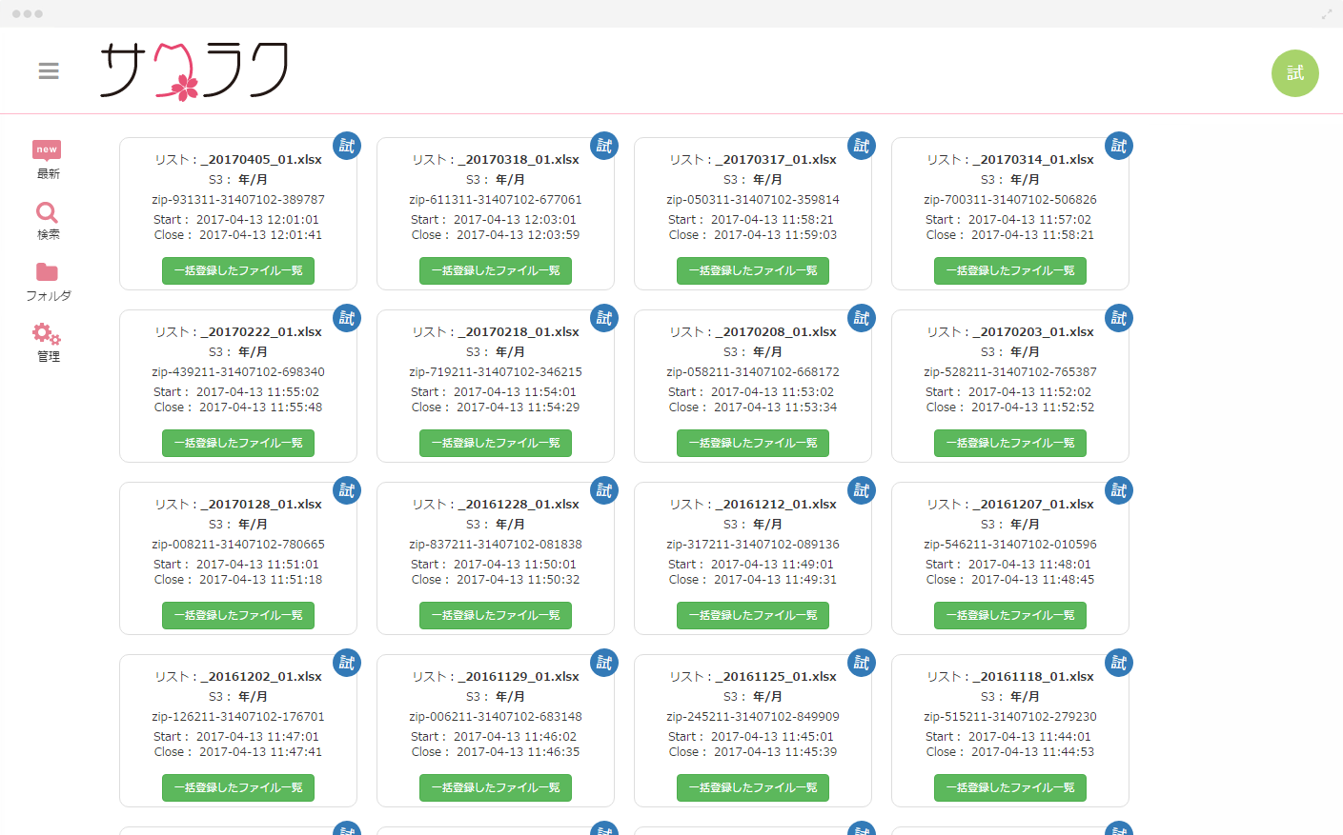Click zip-719211-31407102-346215 text

pyautogui.click(x=496, y=372)
